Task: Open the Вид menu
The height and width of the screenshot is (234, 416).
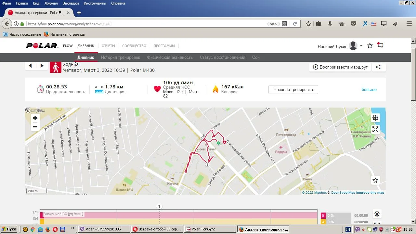Action: [x=36, y=3]
